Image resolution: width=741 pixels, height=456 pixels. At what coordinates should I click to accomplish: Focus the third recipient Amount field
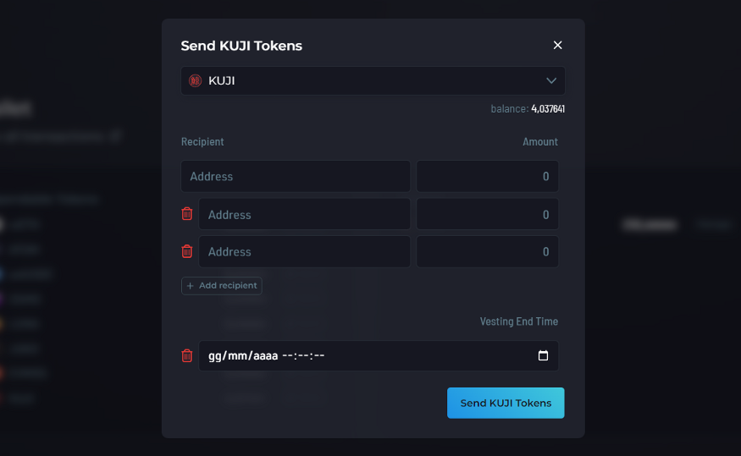point(487,251)
